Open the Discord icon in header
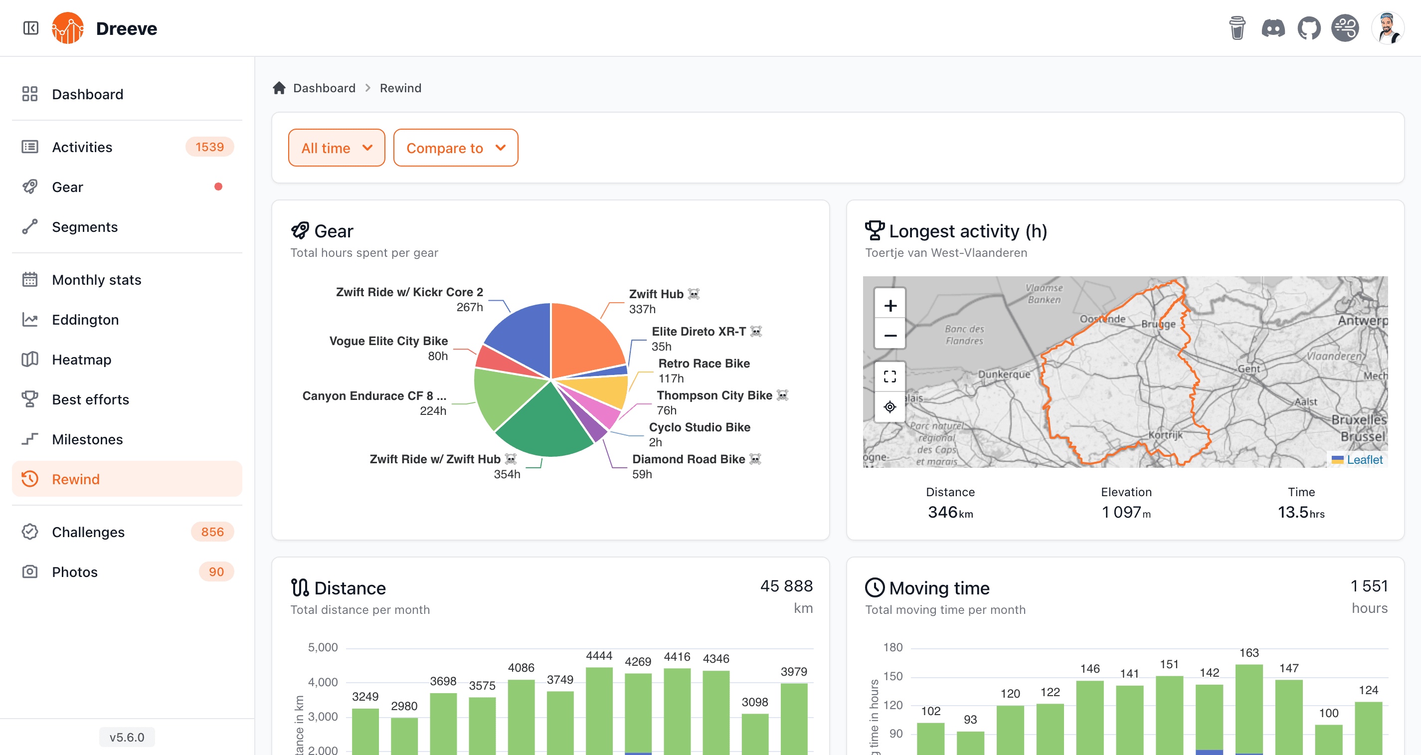 click(x=1273, y=28)
